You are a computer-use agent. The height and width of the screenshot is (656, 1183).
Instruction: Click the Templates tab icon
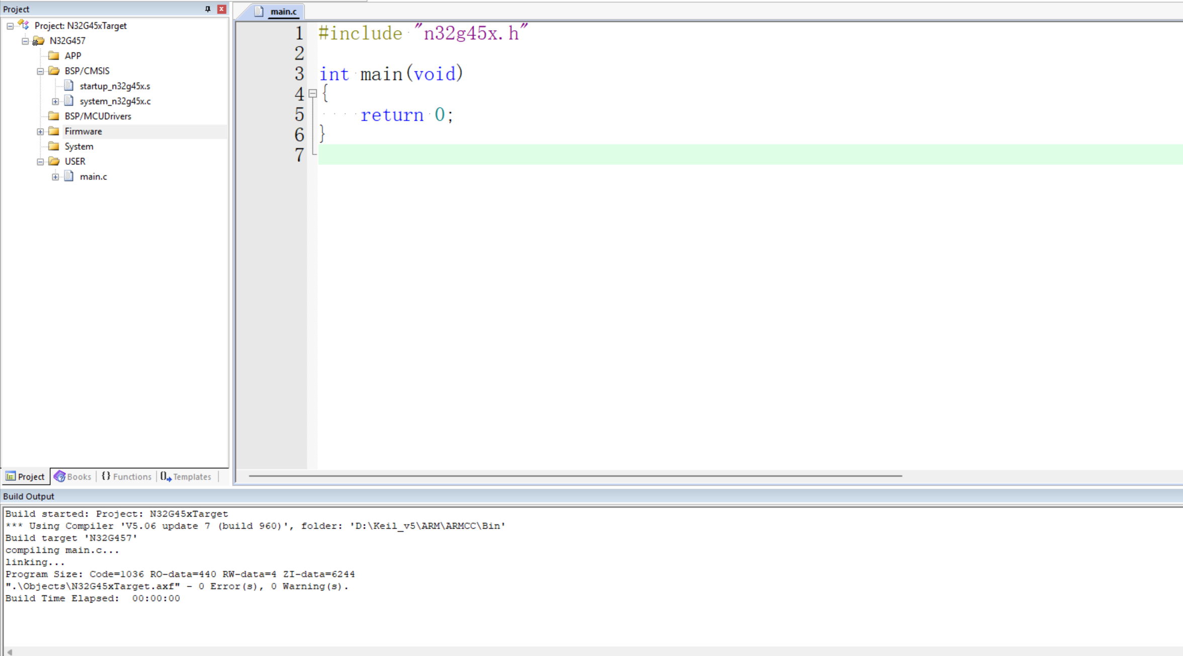pyautogui.click(x=165, y=477)
